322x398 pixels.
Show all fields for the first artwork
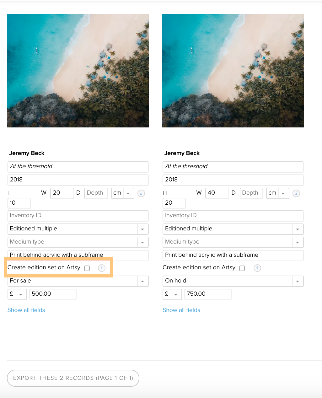(x=26, y=310)
